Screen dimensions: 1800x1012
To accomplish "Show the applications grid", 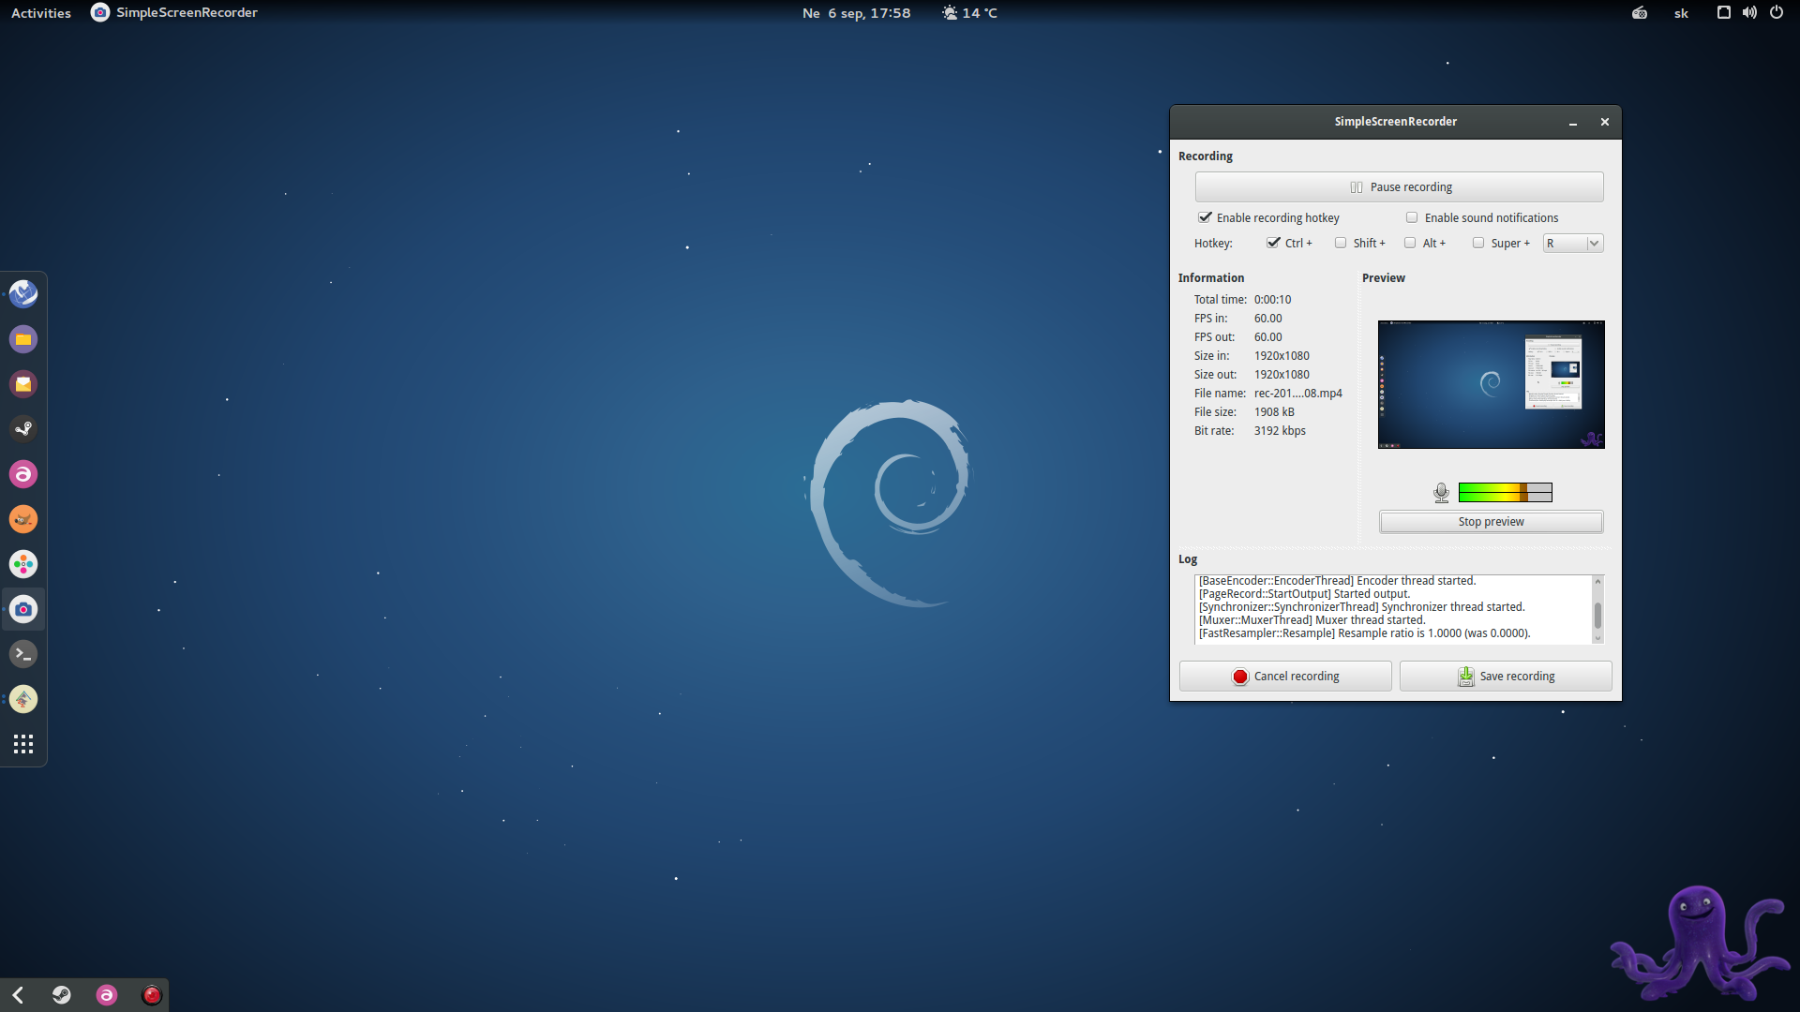I will click(x=23, y=744).
